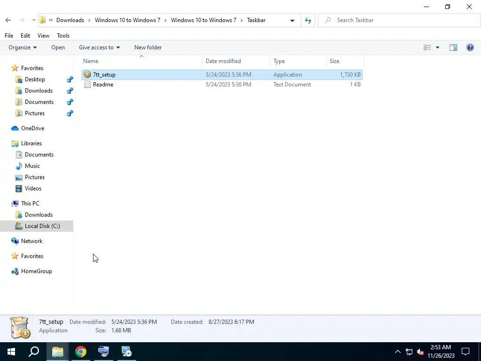Open the Windows Start button
Image resolution: width=481 pixels, height=361 pixels.
11,352
